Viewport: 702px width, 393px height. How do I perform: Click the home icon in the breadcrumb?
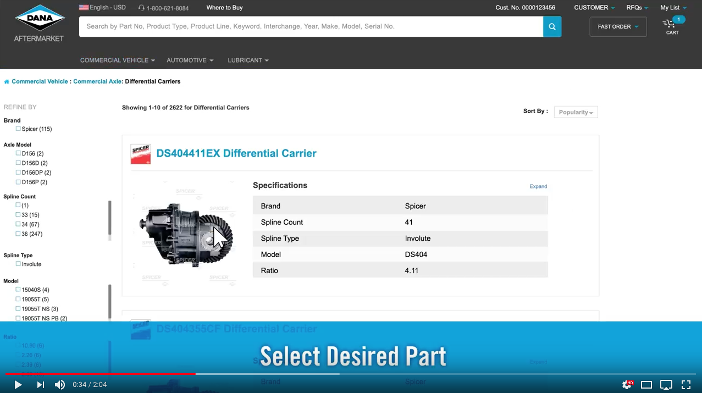[6, 81]
